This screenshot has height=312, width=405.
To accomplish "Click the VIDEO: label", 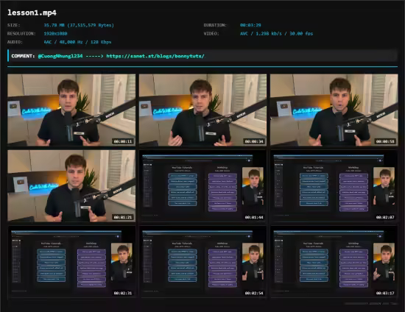I will [x=211, y=34].
